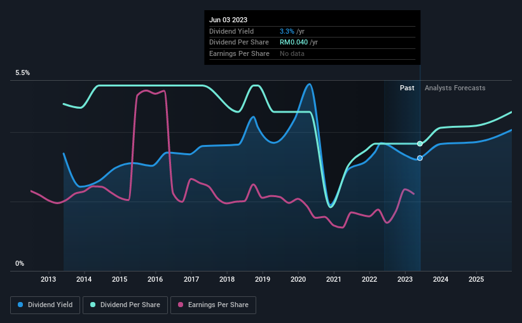
Task: Click the RM0.040 dividend per share value
Action: (294, 43)
